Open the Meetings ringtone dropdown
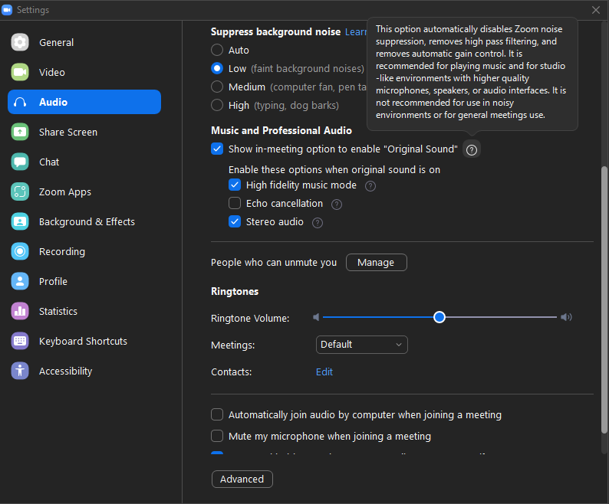The width and height of the screenshot is (609, 504). coord(361,345)
